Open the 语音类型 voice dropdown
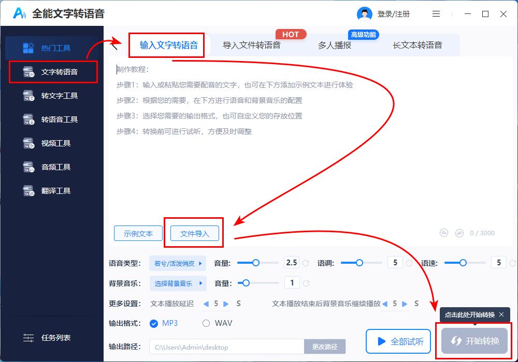 click(x=178, y=263)
